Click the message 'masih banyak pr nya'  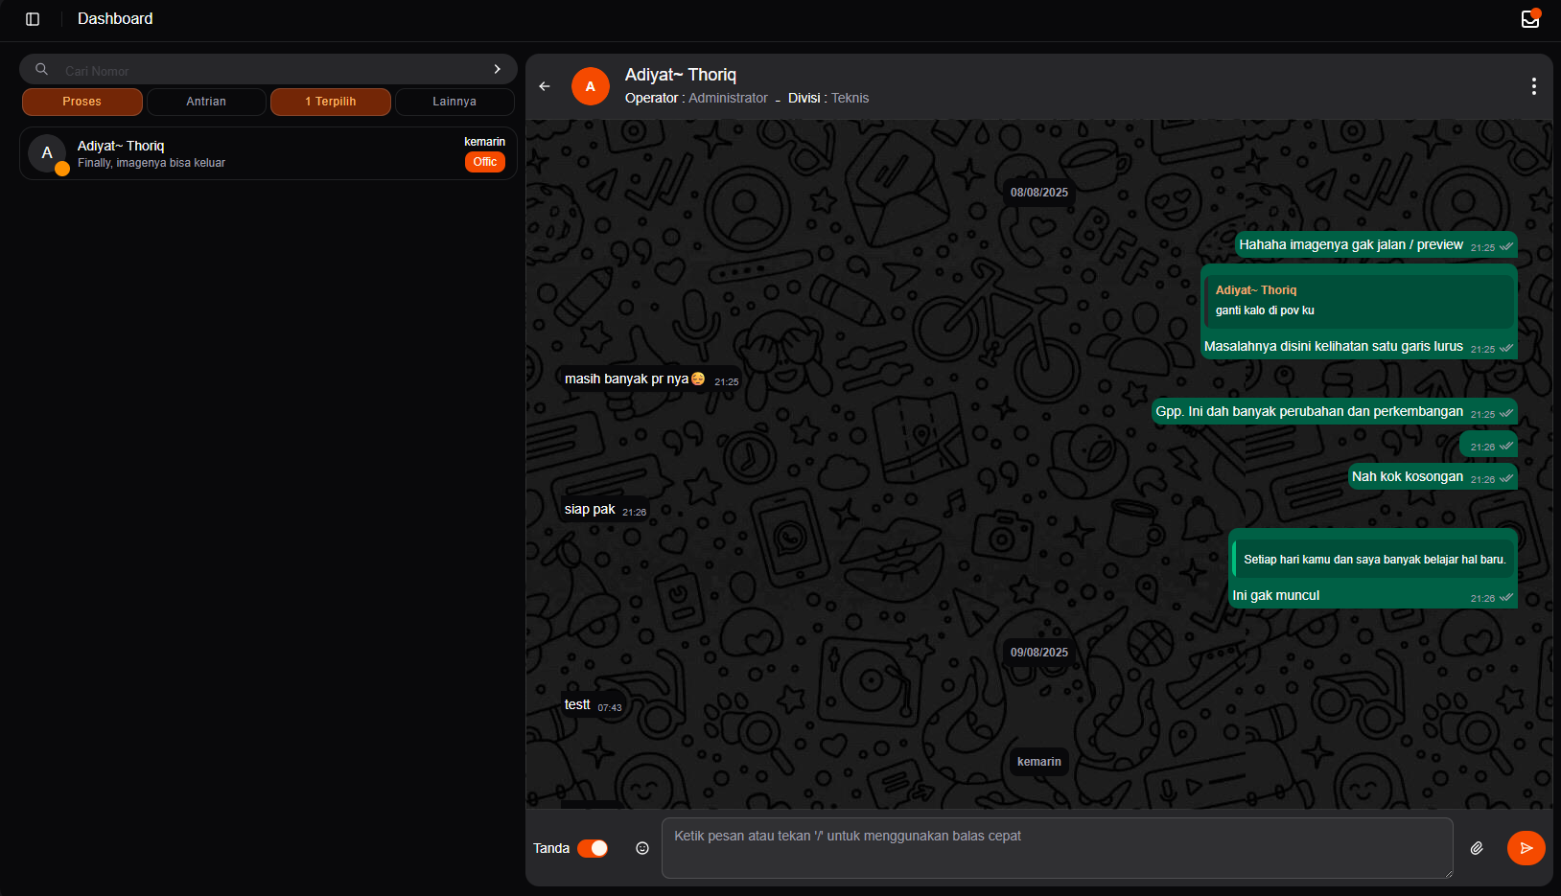650,379
